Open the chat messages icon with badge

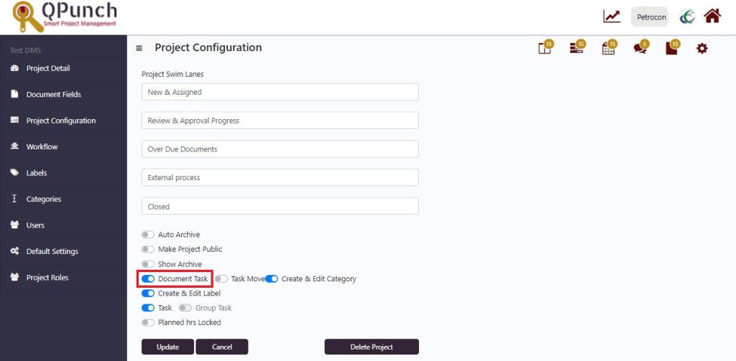coord(640,47)
